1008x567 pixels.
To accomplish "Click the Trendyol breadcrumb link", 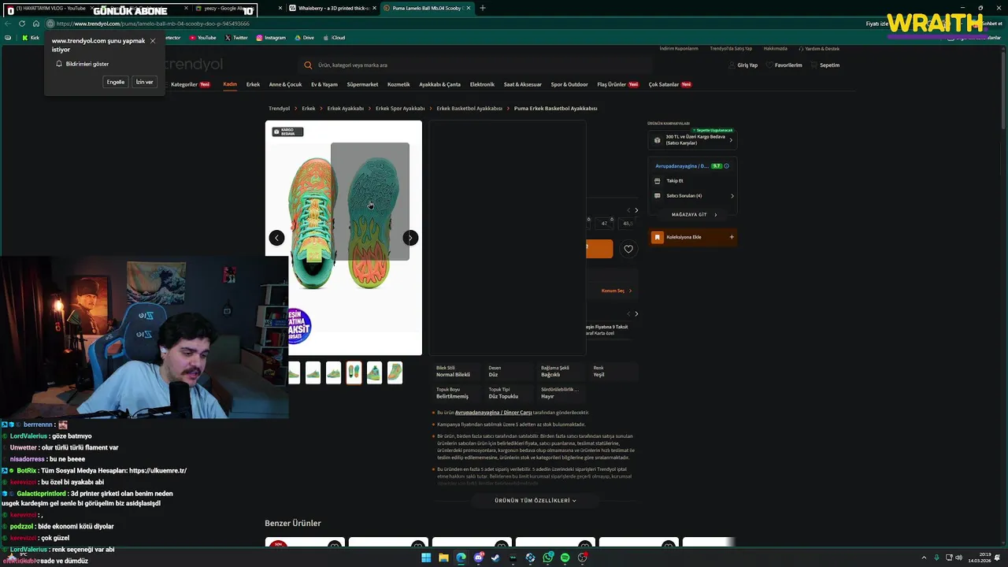I will click(279, 109).
